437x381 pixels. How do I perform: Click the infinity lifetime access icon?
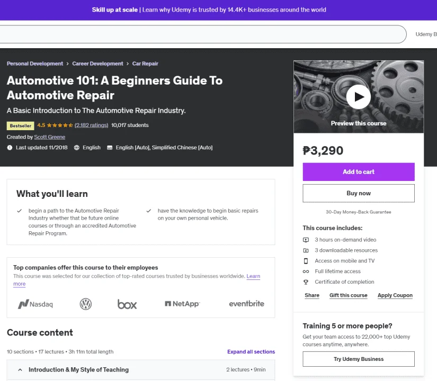[x=306, y=271]
